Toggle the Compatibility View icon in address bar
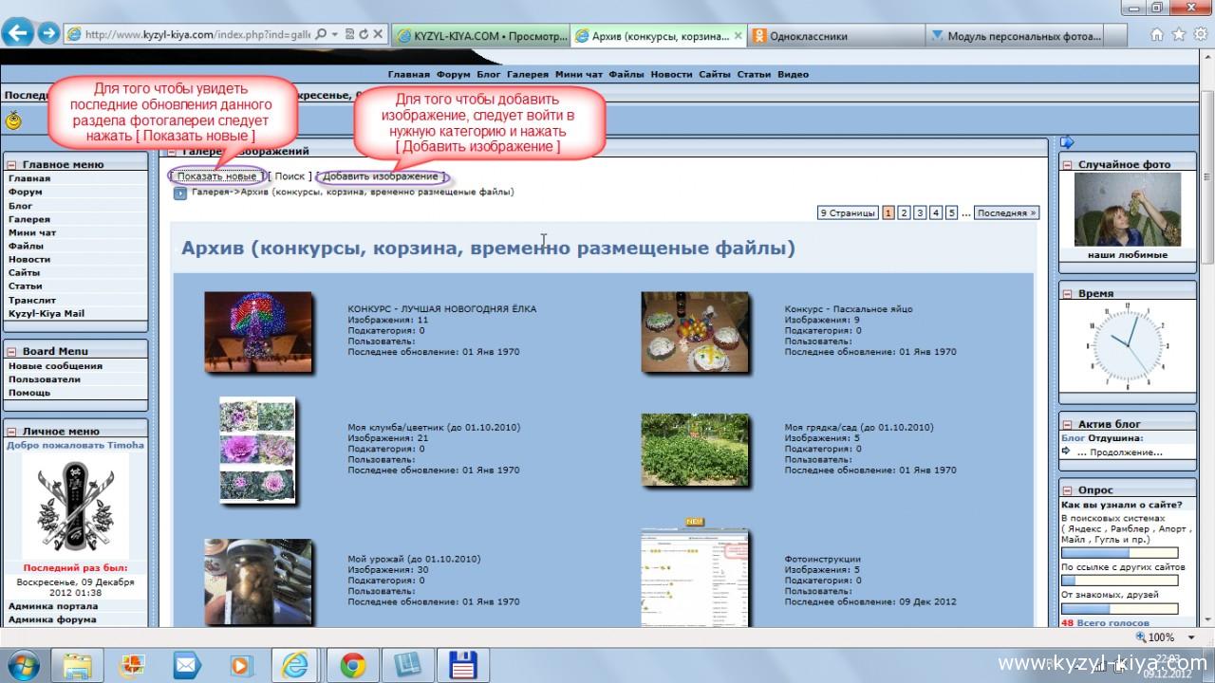Viewport: 1215px width, 683px height. pyautogui.click(x=348, y=34)
